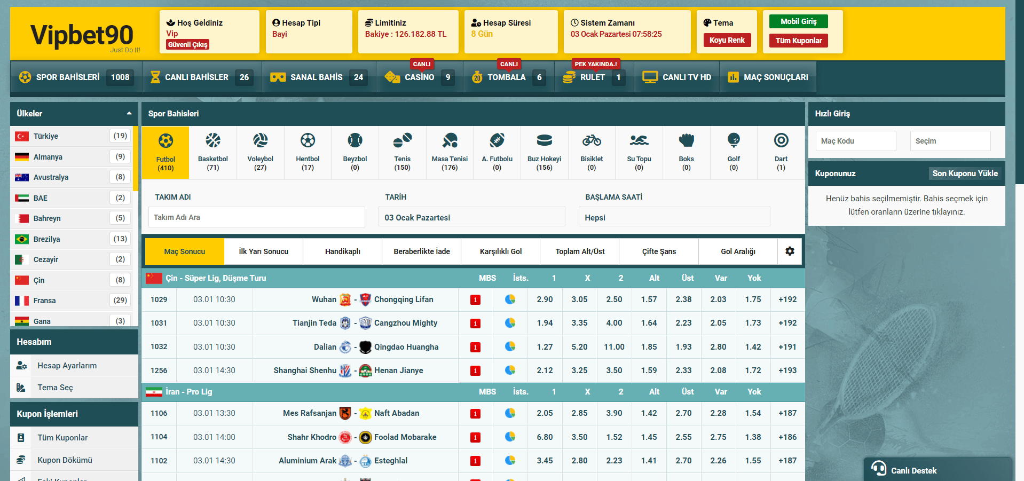Switch to Handikaplı tab
This screenshot has width=1024, height=481.
coord(343,251)
